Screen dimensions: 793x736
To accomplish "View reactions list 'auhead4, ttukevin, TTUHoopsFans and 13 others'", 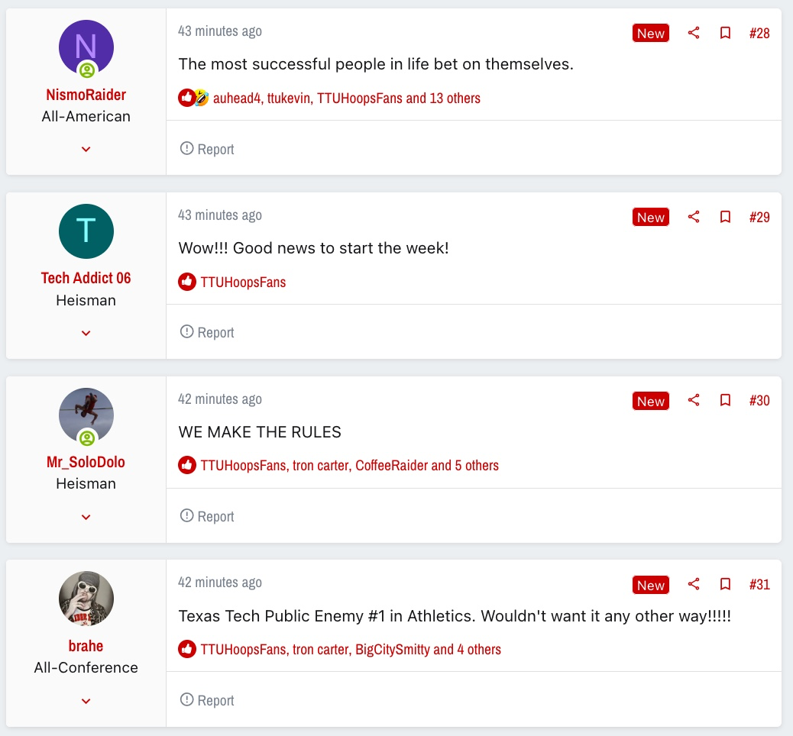I will [x=346, y=98].
